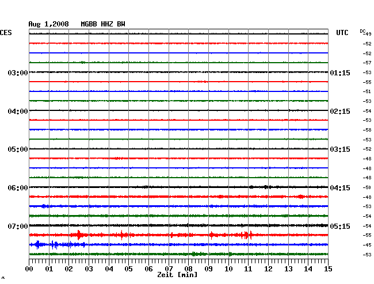Click minute tick label "09"
374x284 pixels.
208,268
